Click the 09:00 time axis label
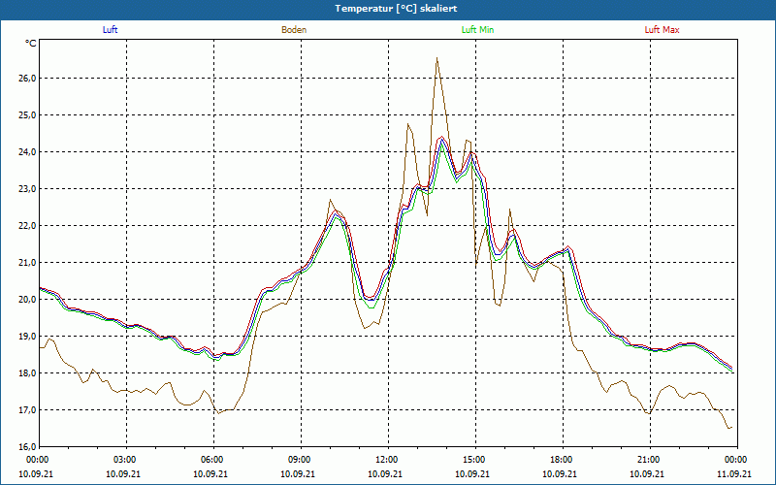776x485 pixels. (301, 460)
